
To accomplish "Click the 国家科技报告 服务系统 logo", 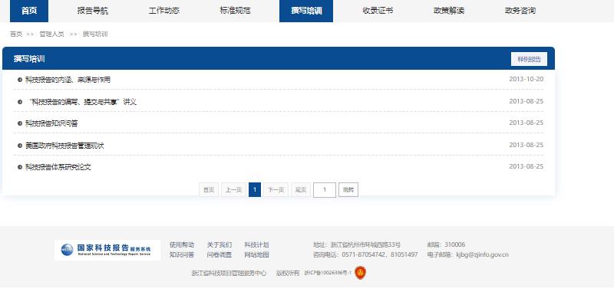I will tap(107, 250).
